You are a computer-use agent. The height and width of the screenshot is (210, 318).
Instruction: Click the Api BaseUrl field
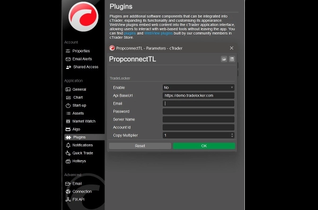coord(198,95)
